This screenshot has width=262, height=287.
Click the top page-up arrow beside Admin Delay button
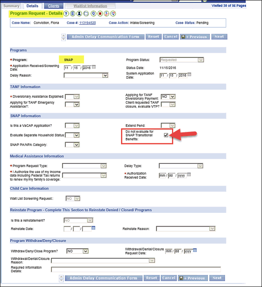coord(64,36)
